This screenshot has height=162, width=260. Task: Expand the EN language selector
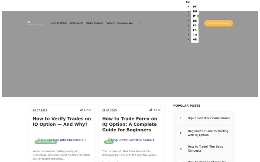point(188,2)
